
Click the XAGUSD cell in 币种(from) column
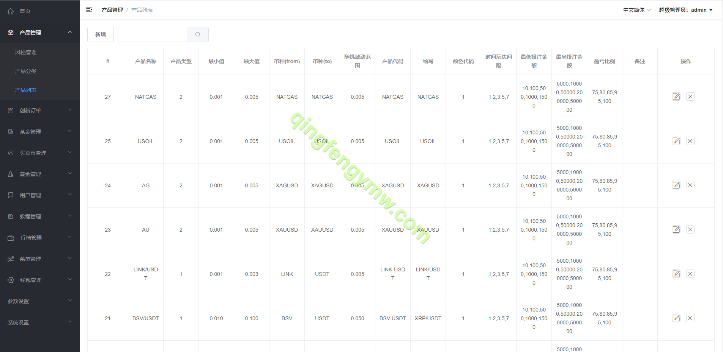[x=287, y=185]
